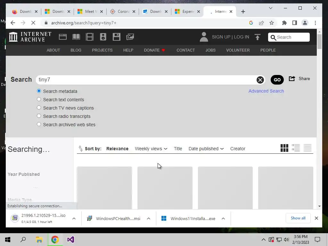Open the HELP menu item

point(128,50)
